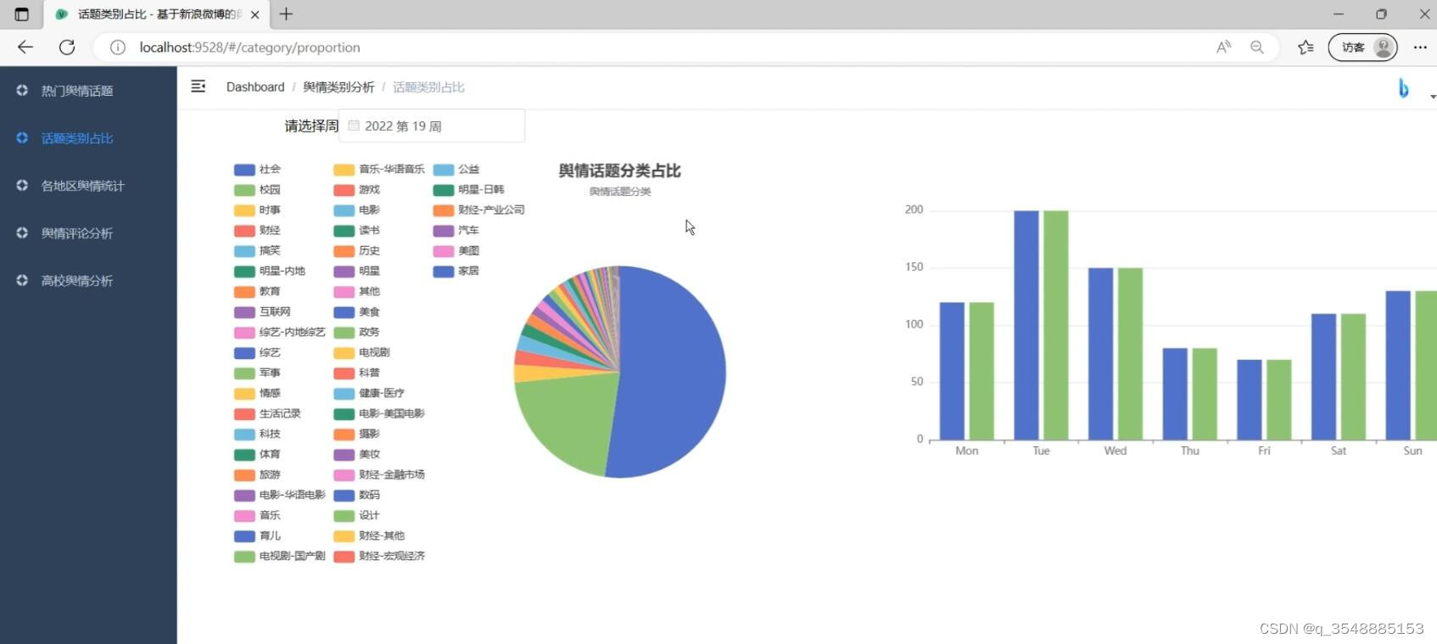
Task: Click the 家居 legend color swatch
Action: click(x=443, y=272)
